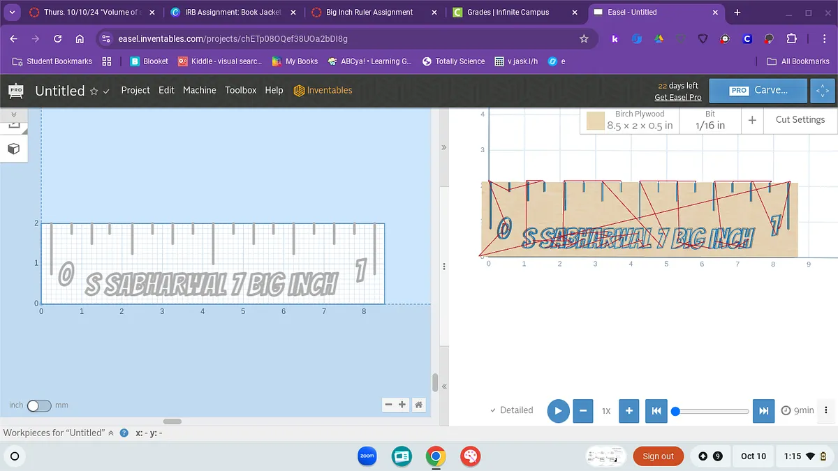Viewport: 838px width, 471px height.
Task: Open the 3D cube shapes tool
Action: pyautogui.click(x=13, y=149)
